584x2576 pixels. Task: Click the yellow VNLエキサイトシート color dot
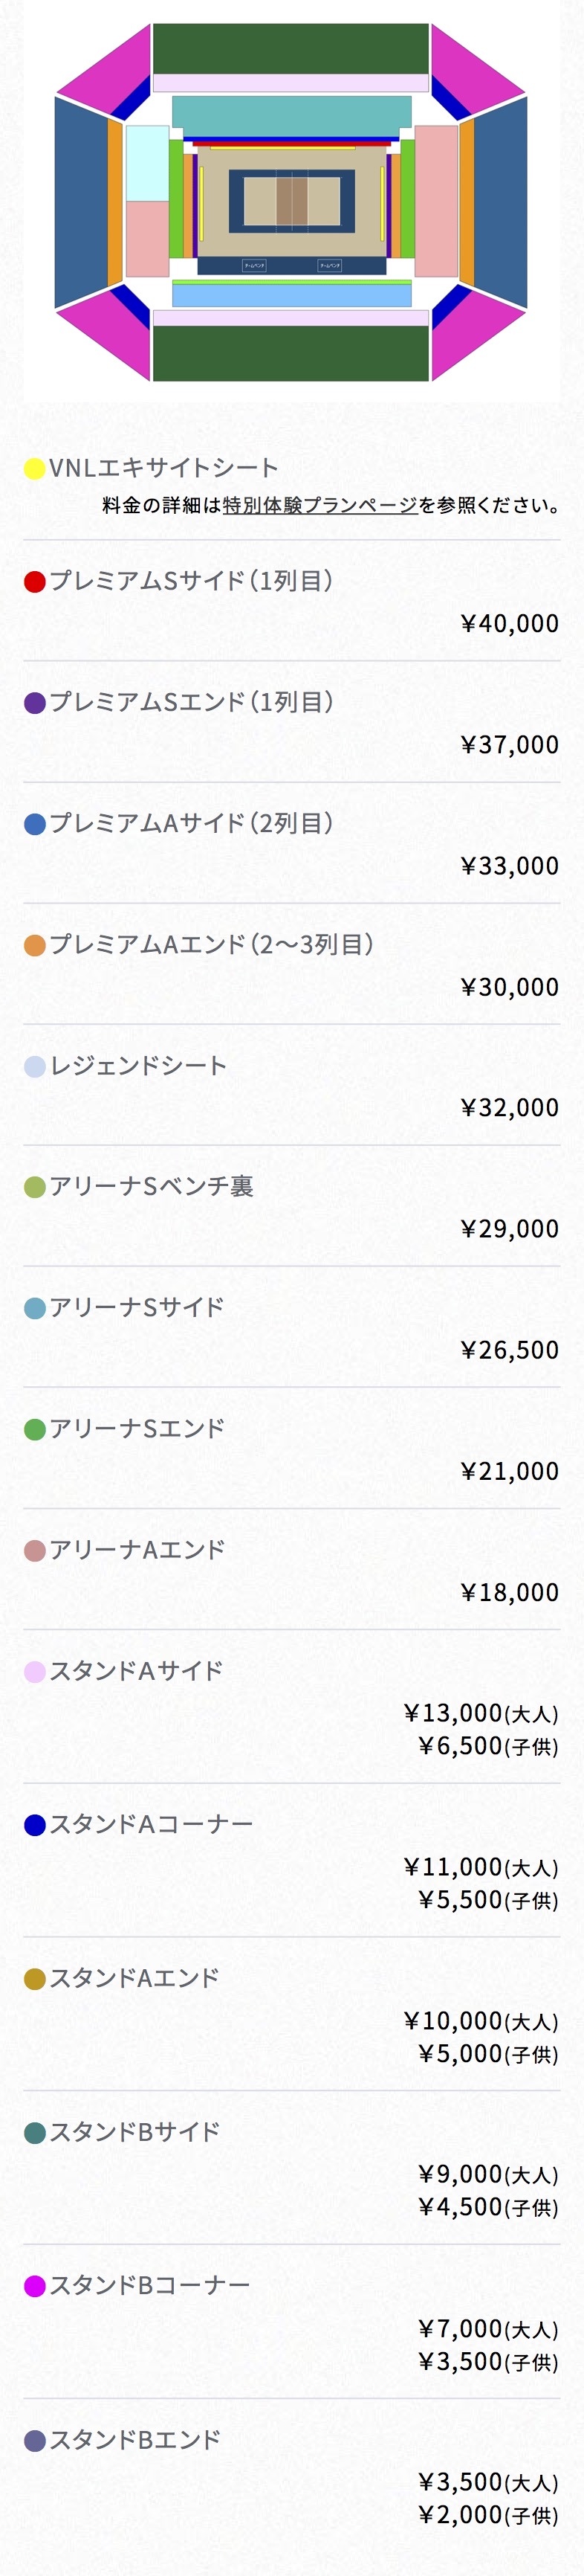(35, 468)
